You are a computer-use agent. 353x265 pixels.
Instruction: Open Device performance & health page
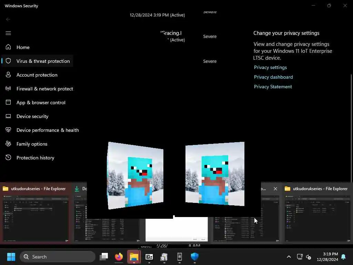48,130
